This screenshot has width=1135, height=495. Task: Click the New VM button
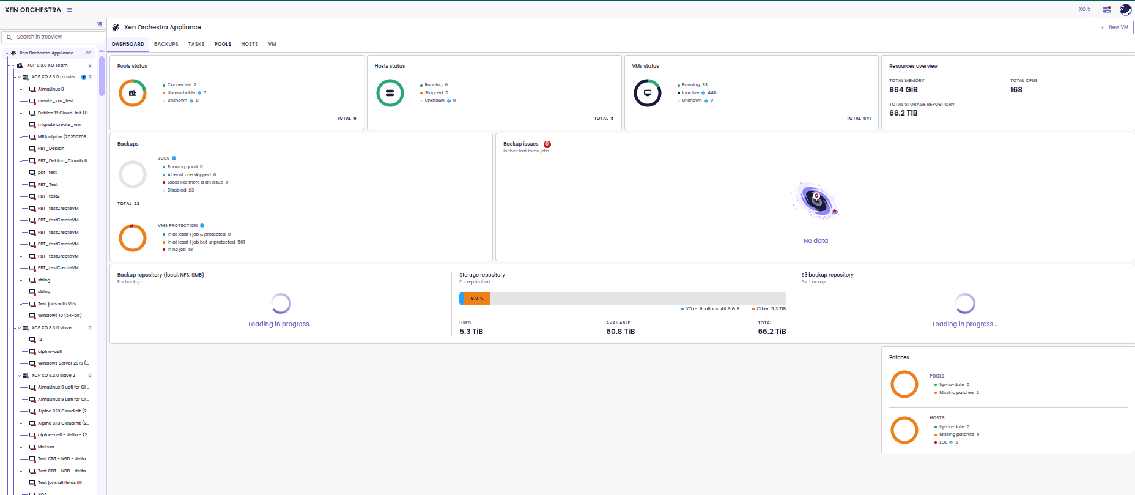(x=1114, y=28)
